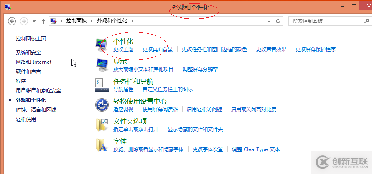The width and height of the screenshot is (372, 174).
Task: Go to 控制面板主页 in the sidebar
Action: coord(31,39)
